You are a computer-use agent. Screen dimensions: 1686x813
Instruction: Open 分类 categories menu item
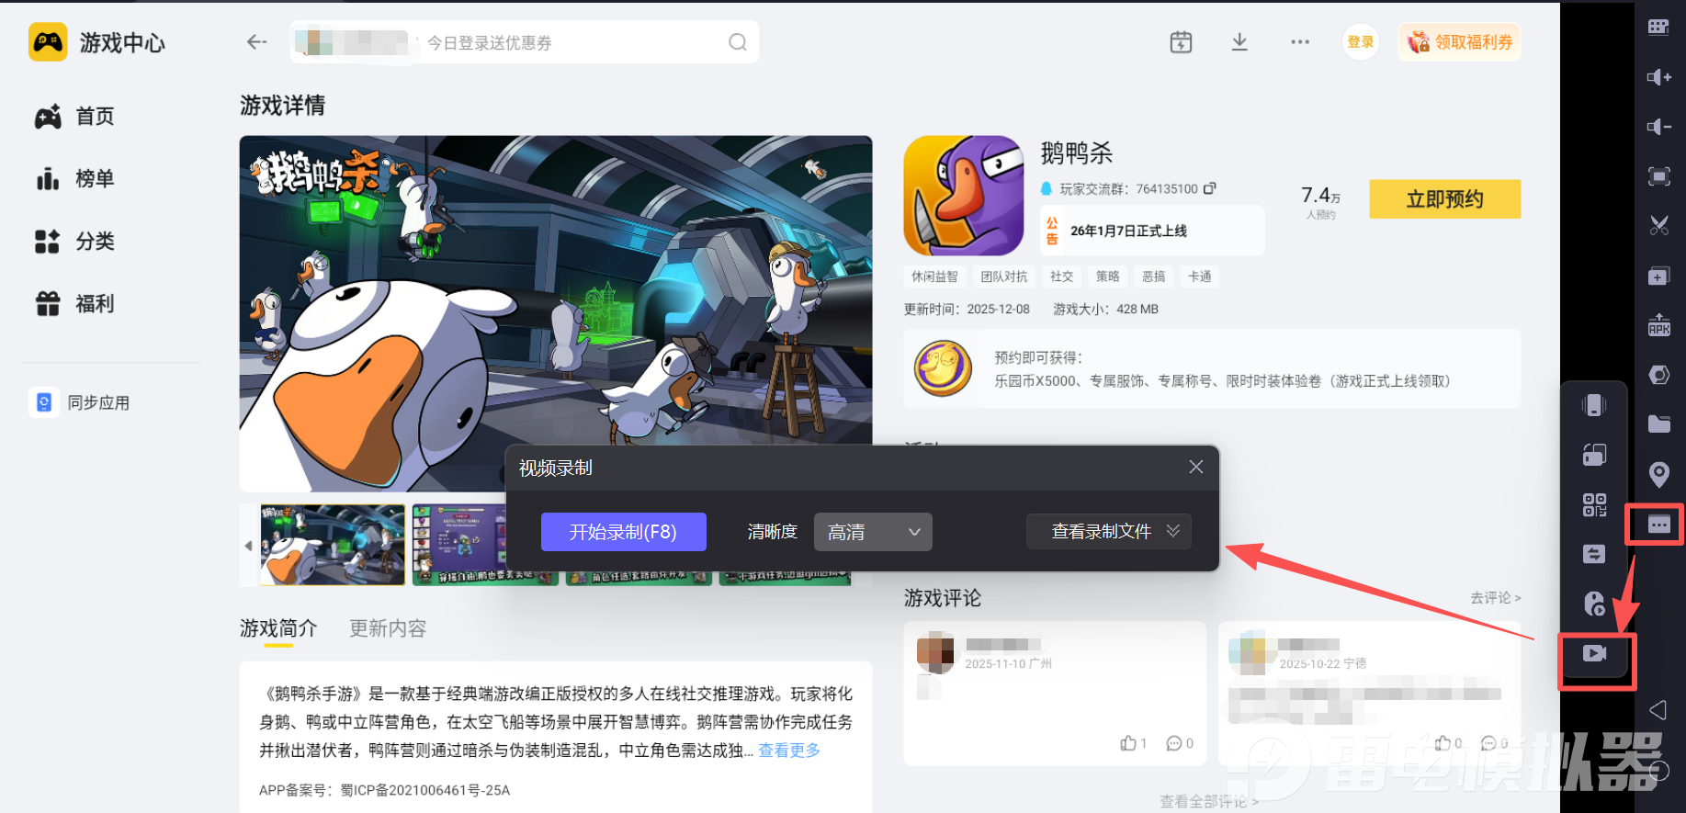74,242
